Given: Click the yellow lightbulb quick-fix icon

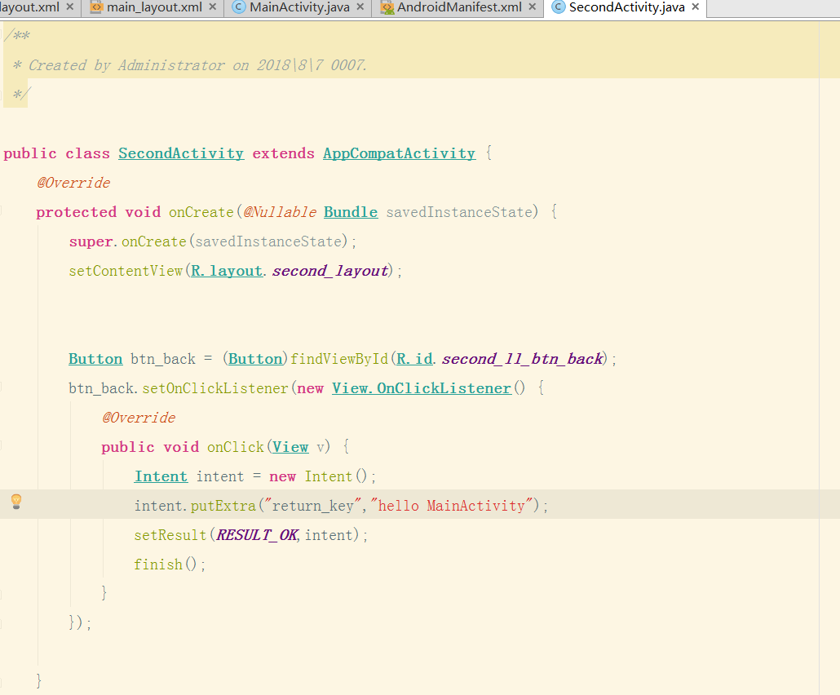Looking at the screenshot, I should point(15,502).
